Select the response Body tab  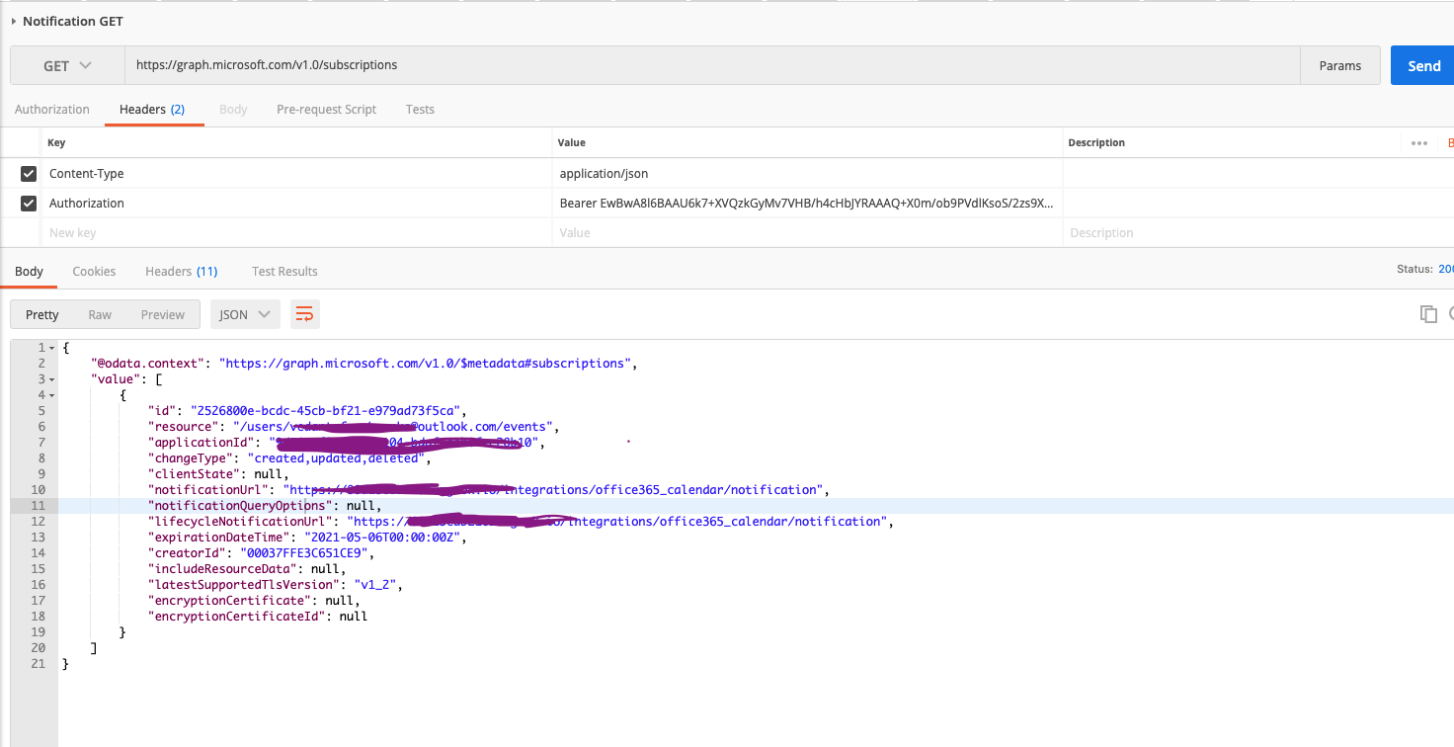(x=29, y=271)
